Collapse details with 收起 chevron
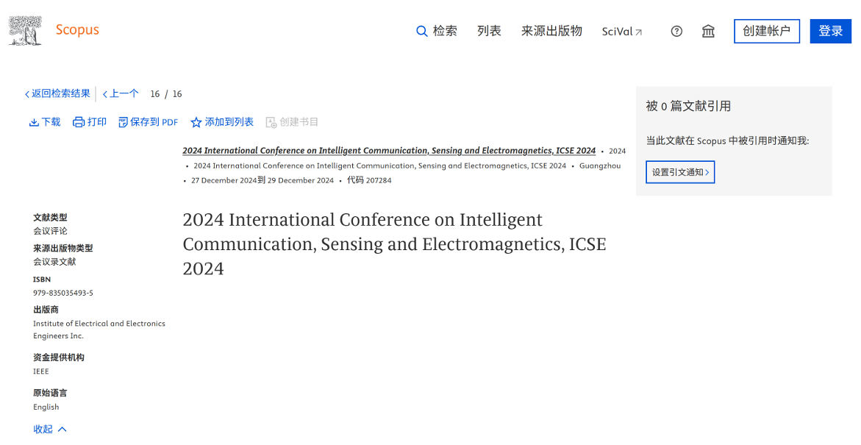The height and width of the screenshot is (445, 861). pos(62,430)
